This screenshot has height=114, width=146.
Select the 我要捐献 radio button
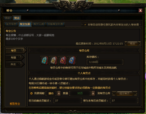[31, 93]
